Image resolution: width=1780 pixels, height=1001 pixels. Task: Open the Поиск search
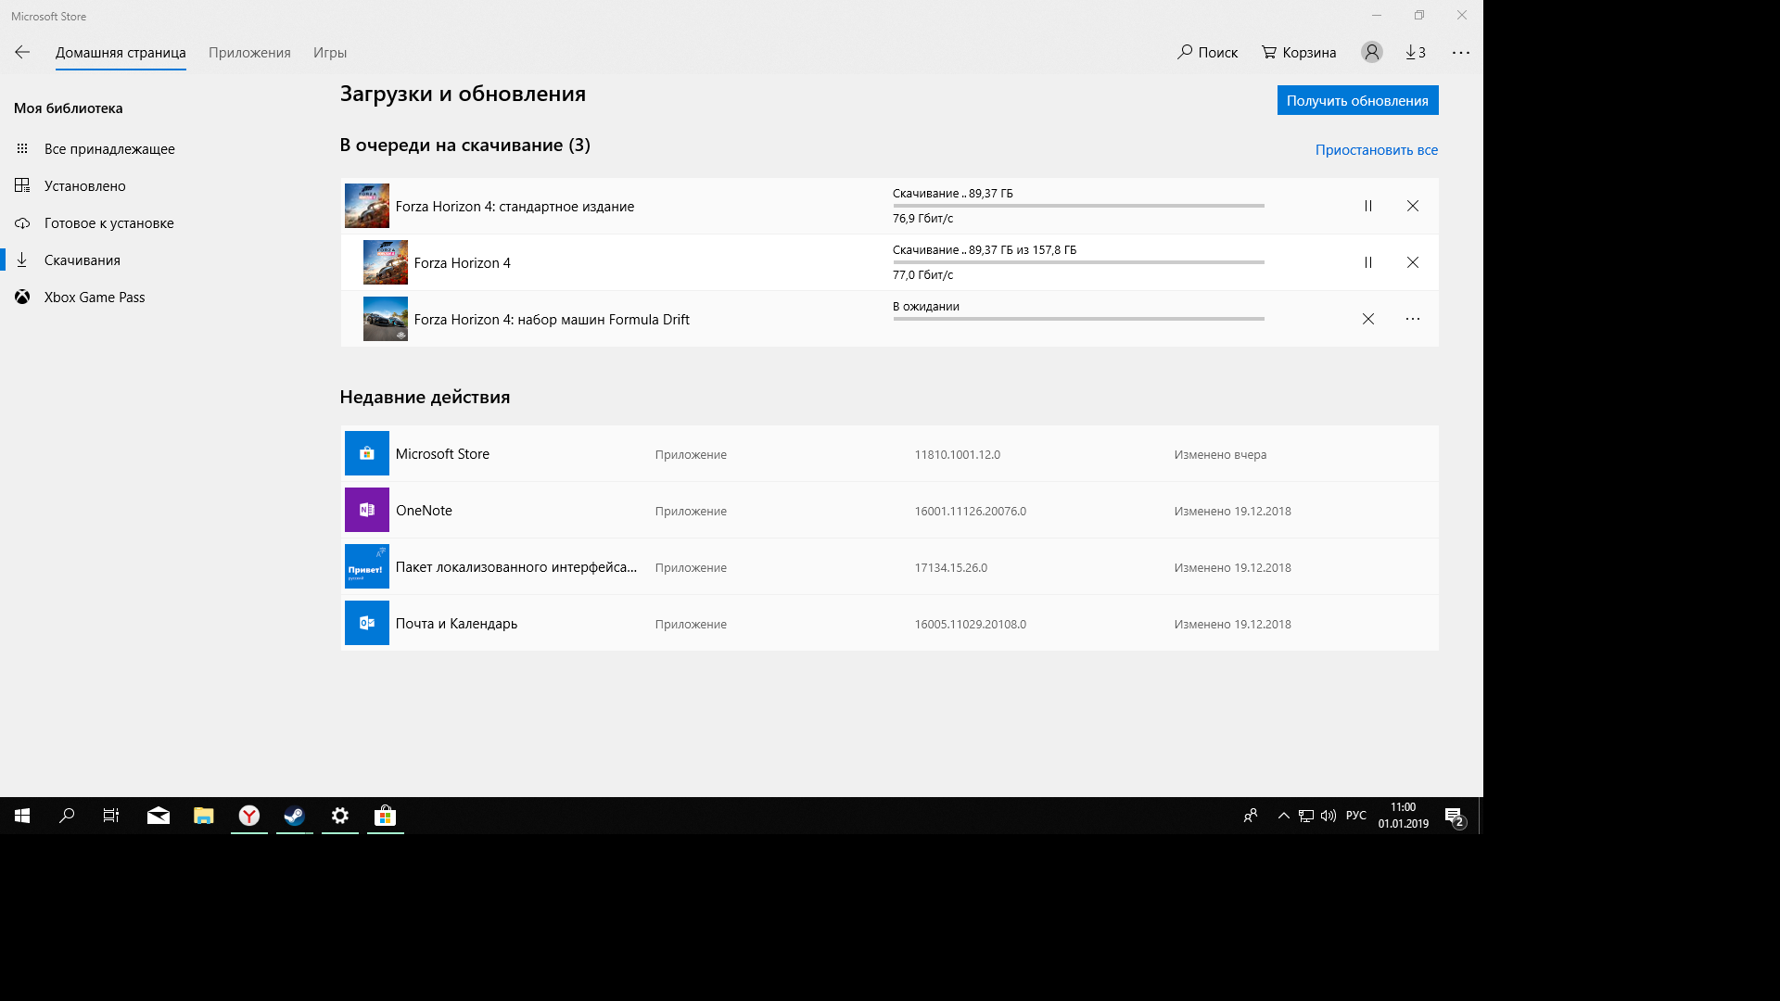point(1207,53)
